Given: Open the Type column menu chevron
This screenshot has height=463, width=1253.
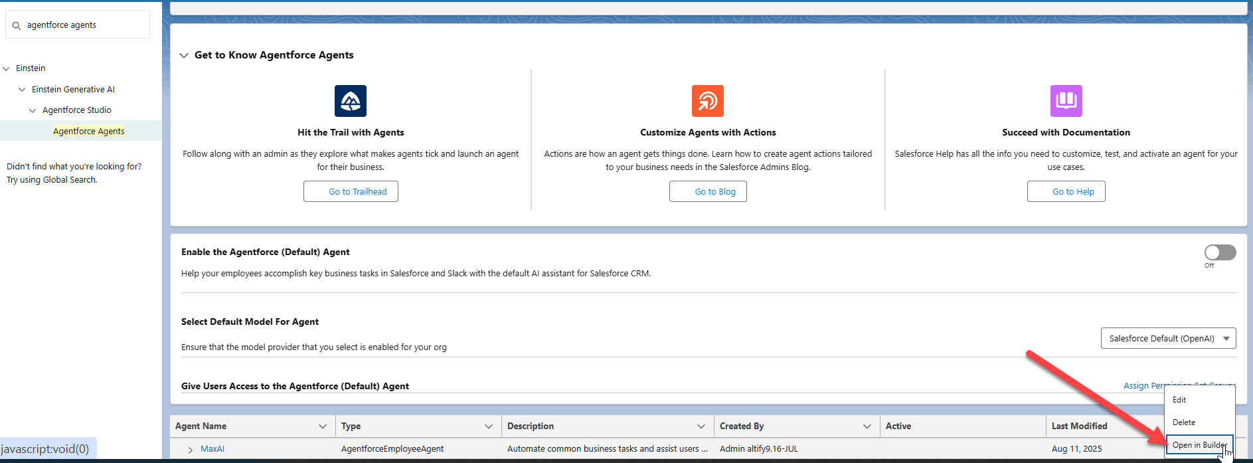Looking at the screenshot, I should coord(489,426).
